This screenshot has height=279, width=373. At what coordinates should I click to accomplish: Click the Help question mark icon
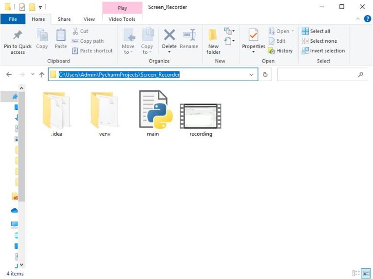click(367, 19)
